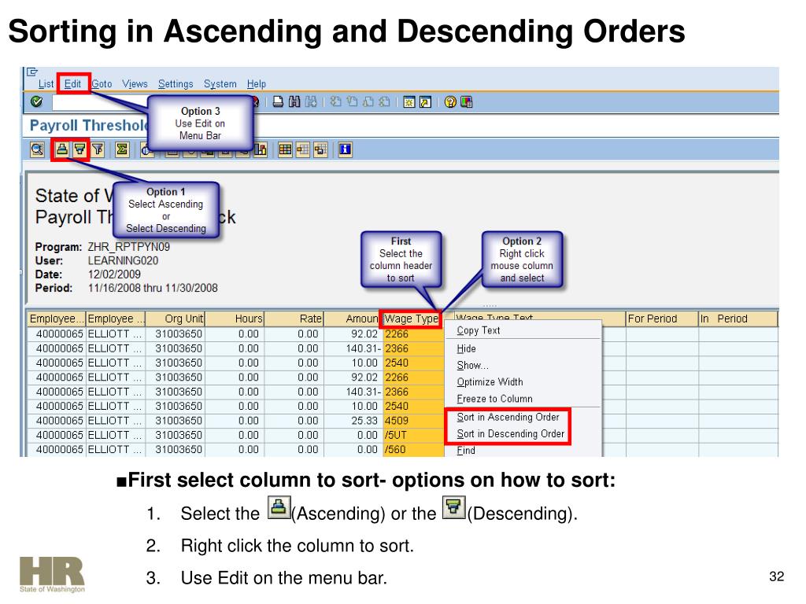Screen dimensions: 806x604
Task: Click the green checkmark Enter icon
Action: click(36, 101)
